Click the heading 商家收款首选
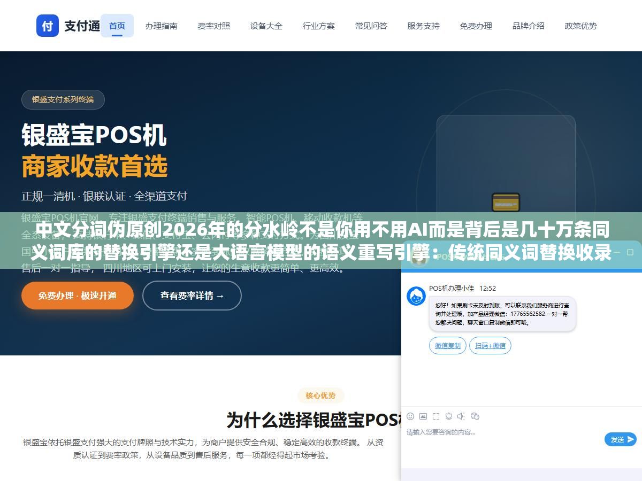This screenshot has height=481, width=642. coord(95,167)
